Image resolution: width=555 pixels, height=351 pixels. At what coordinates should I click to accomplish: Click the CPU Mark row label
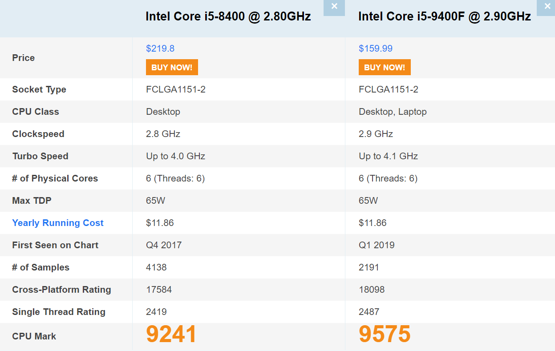(x=34, y=336)
